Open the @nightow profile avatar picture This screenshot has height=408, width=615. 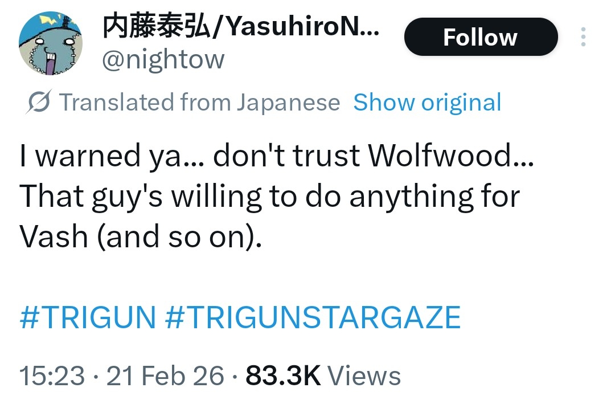[51, 43]
